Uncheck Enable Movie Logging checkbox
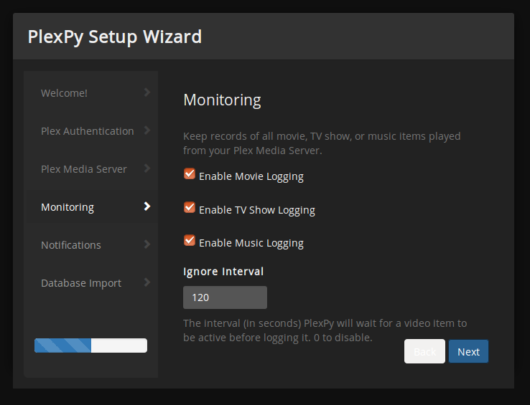The height and width of the screenshot is (405, 530). (190, 173)
